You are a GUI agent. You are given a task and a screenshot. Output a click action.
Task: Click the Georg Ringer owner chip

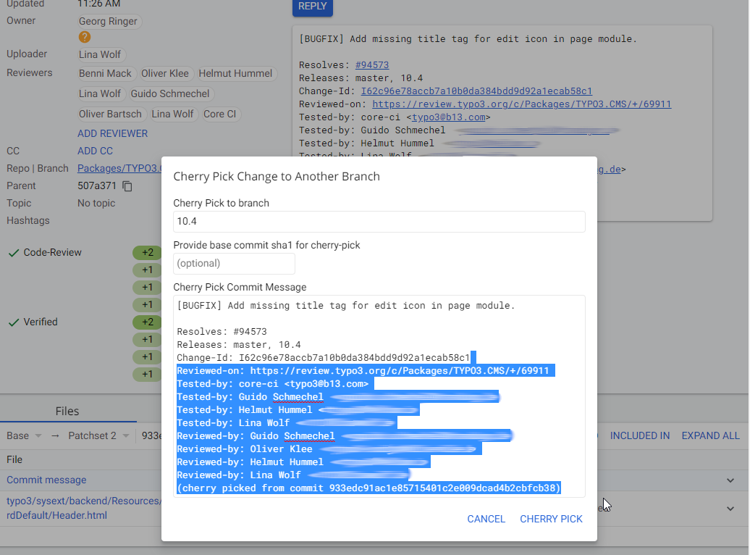[x=108, y=22]
